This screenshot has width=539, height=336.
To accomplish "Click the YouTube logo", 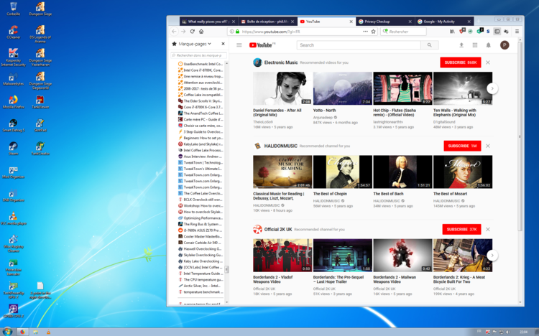I will [262, 45].
